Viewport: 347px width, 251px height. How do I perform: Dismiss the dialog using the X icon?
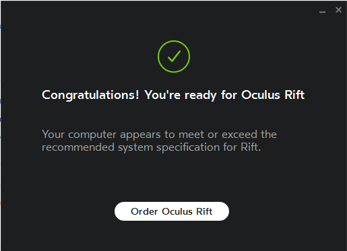338,10
